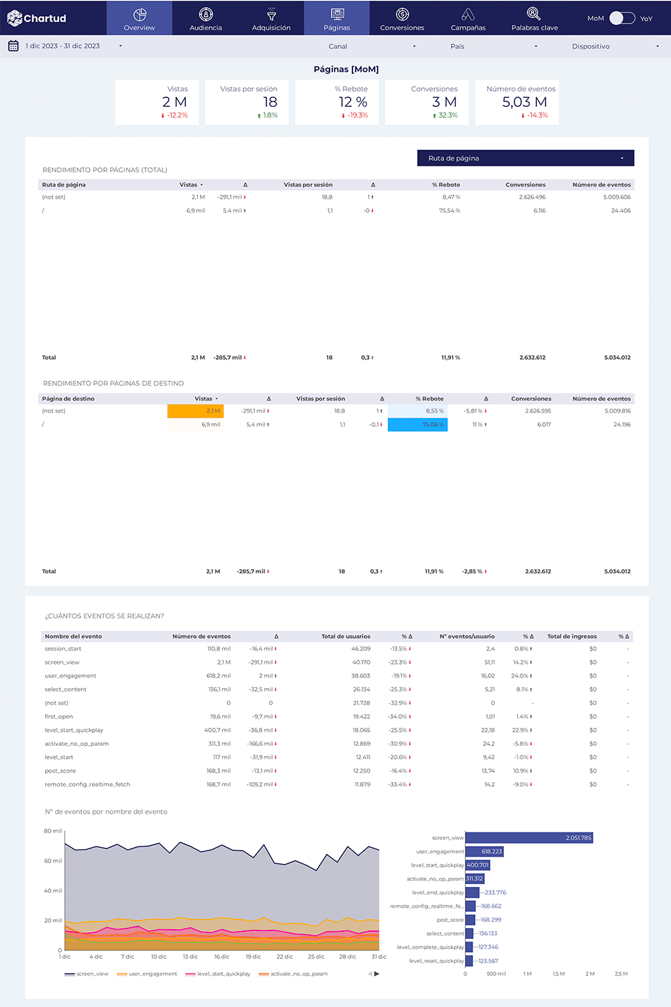Toggle user_engagement series in chart legend
The height and width of the screenshot is (1007, 671).
[x=147, y=974]
